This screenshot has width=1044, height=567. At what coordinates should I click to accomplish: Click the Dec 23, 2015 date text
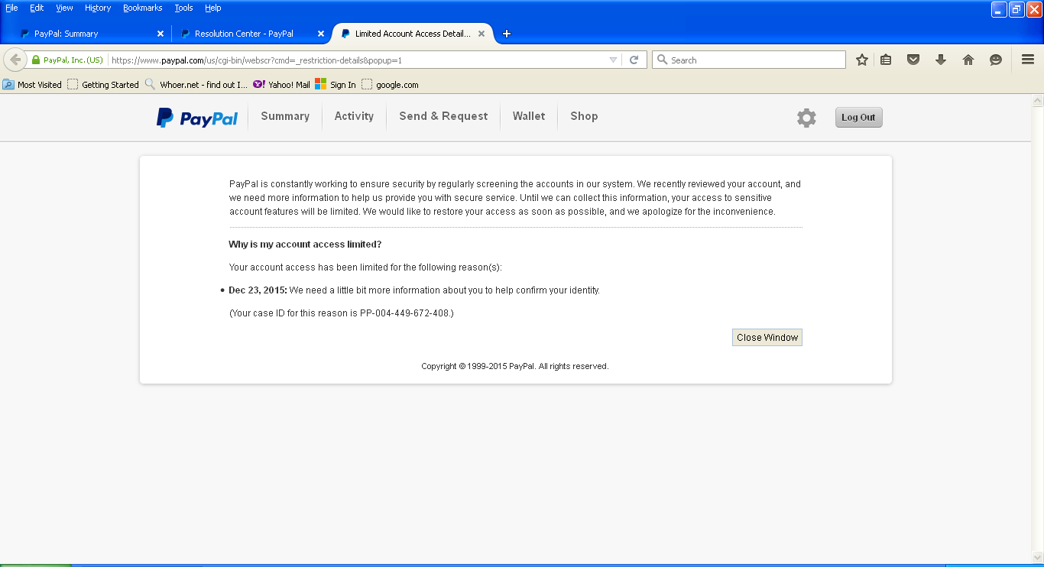pos(258,290)
